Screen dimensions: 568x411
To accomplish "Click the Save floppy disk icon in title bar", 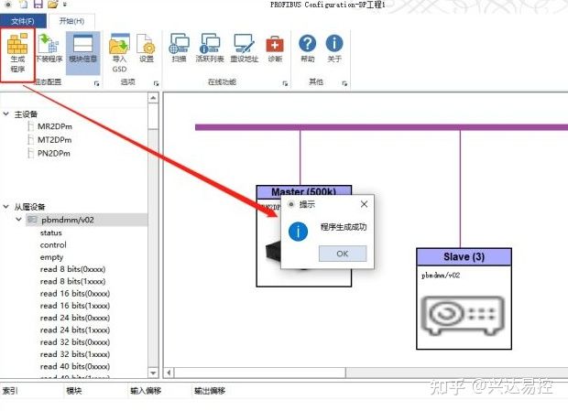I will [x=38, y=5].
